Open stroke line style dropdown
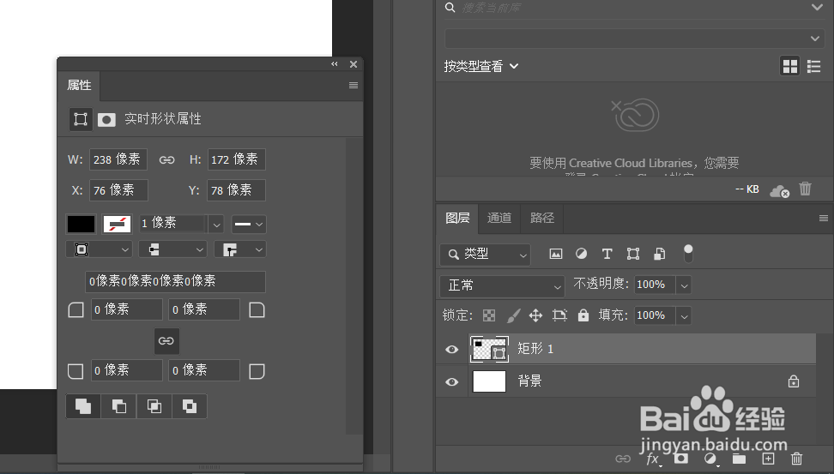 click(248, 225)
